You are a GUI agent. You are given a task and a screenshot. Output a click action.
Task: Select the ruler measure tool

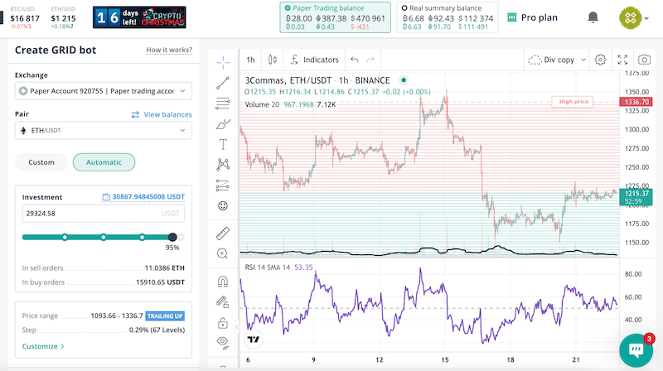(x=223, y=234)
